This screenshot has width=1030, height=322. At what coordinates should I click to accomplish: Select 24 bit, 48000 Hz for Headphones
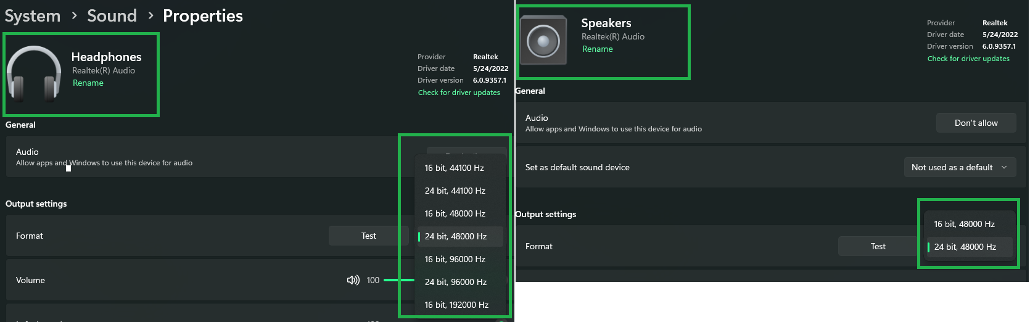tap(460, 236)
